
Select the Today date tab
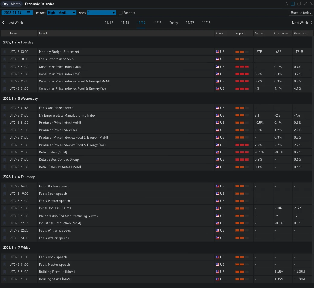(173, 23)
